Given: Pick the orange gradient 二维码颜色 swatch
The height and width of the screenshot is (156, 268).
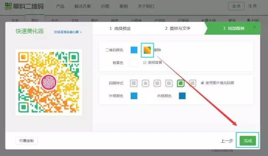Looking at the screenshot, I should tap(147, 50).
